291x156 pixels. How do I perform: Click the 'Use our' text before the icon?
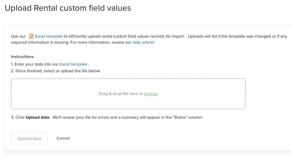18,36
